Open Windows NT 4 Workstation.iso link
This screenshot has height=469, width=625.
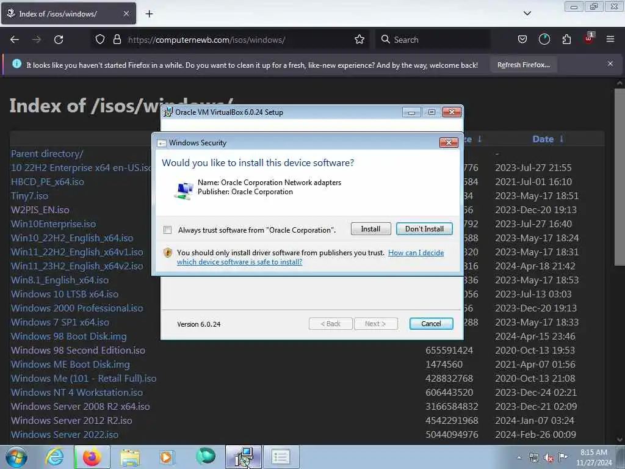click(77, 393)
